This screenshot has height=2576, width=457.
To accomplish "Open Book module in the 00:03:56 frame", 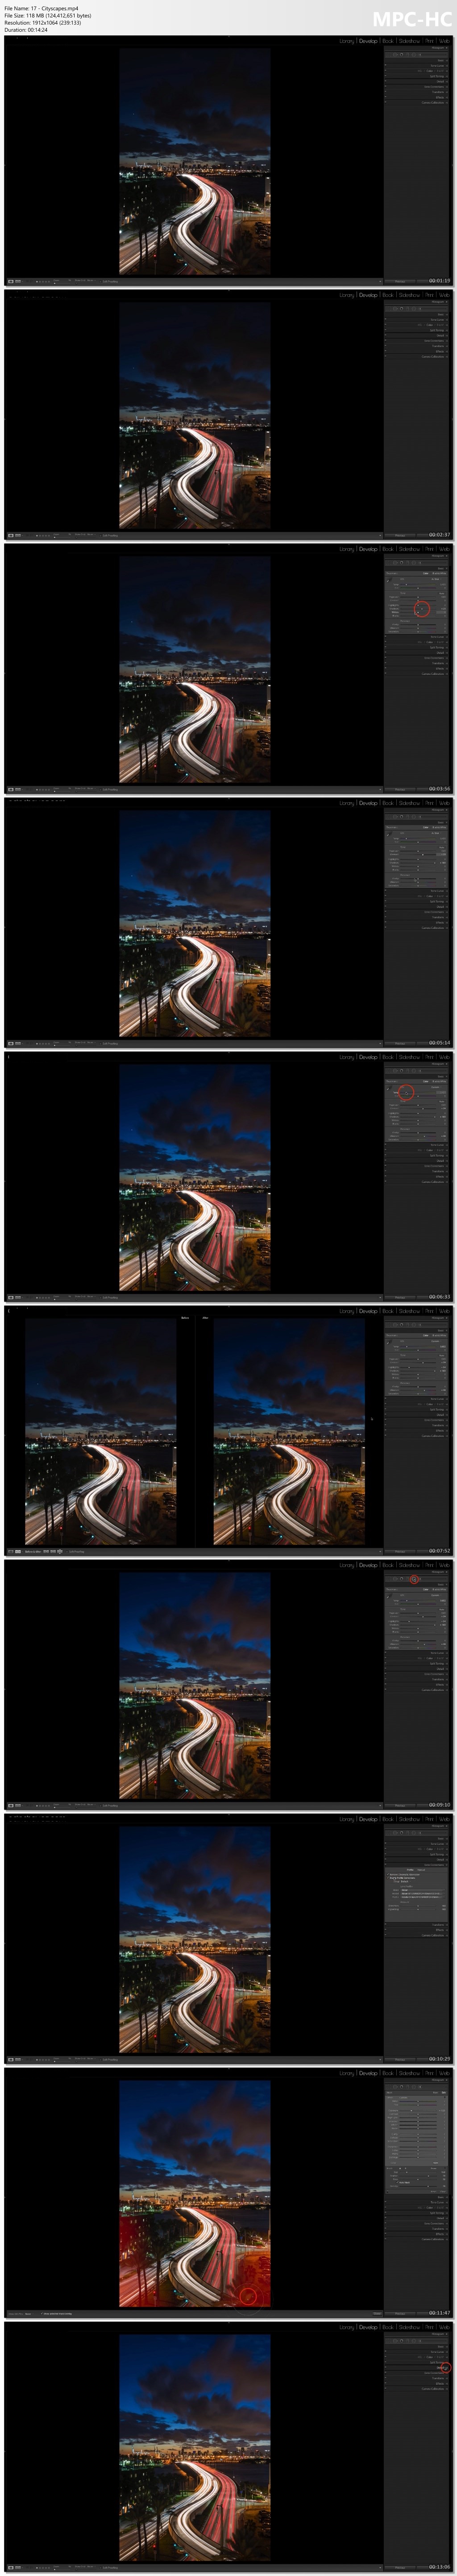I will [x=388, y=549].
